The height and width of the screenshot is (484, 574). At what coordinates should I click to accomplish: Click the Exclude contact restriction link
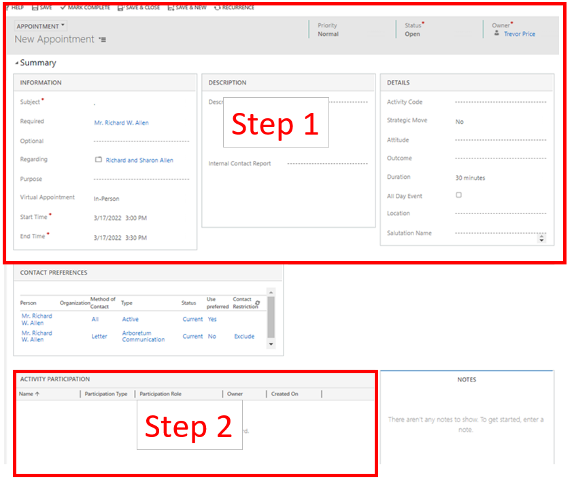pyautogui.click(x=244, y=336)
